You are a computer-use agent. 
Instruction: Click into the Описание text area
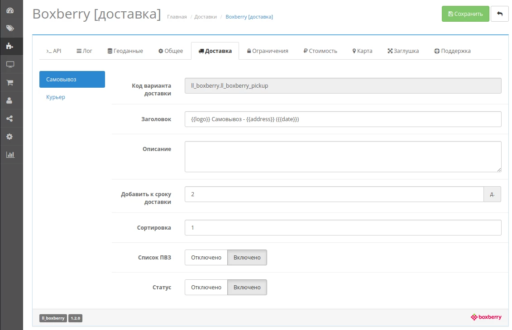tap(343, 156)
